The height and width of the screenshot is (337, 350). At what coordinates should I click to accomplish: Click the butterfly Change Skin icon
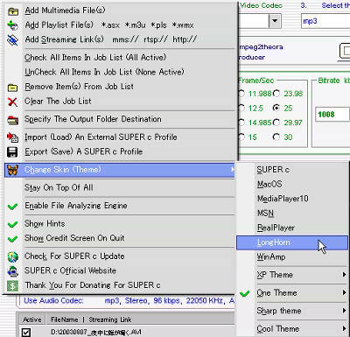[x=12, y=170]
